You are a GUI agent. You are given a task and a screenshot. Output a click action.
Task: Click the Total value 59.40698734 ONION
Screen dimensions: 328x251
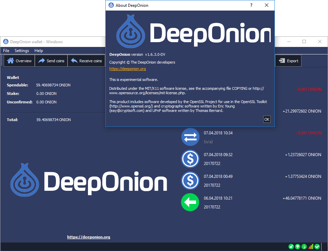[x=54, y=120]
